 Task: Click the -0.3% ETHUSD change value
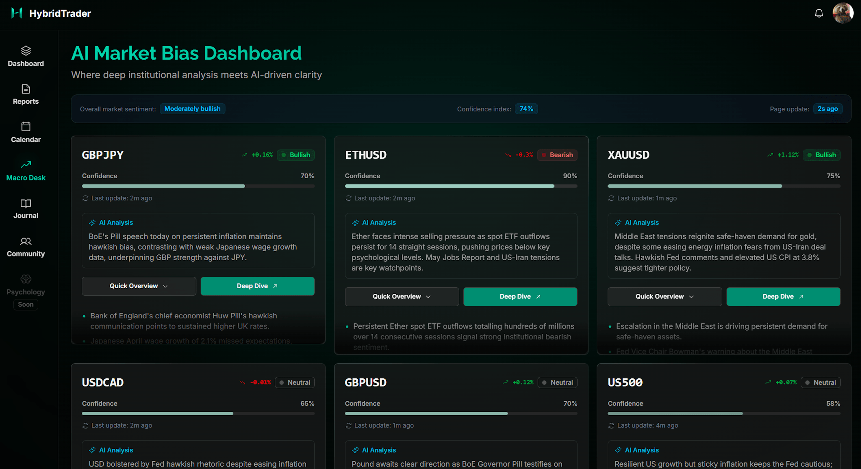(524, 155)
